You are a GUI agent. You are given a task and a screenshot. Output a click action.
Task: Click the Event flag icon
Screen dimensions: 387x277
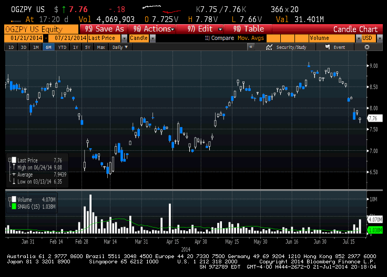point(328,47)
